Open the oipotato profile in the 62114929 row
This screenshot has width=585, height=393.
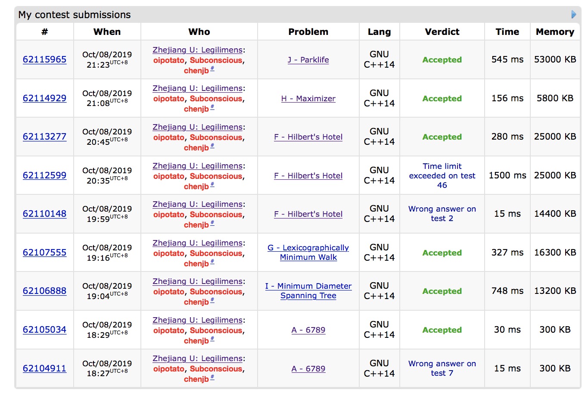tap(169, 99)
